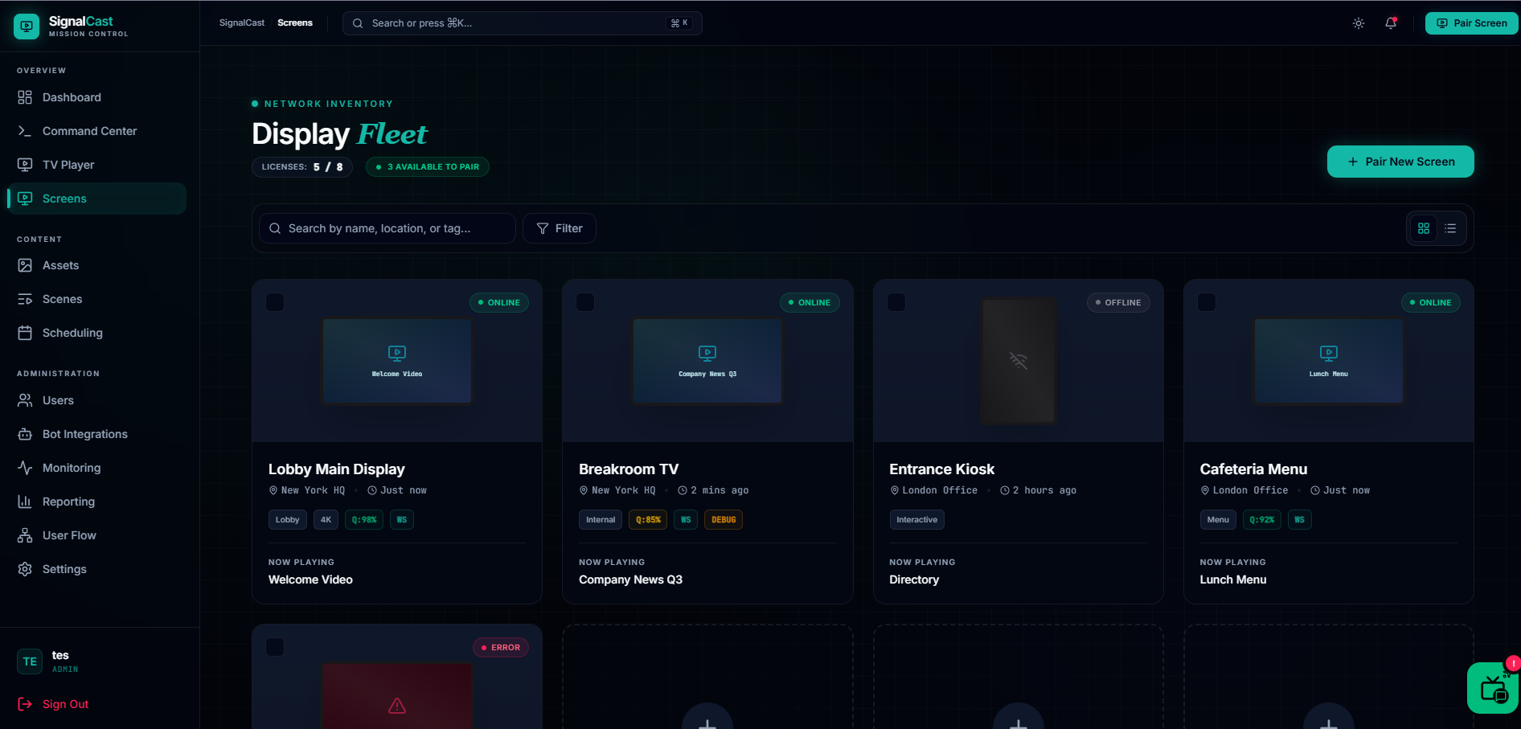This screenshot has width=1521, height=729.
Task: Focus the top global search box
Action: 522,23
